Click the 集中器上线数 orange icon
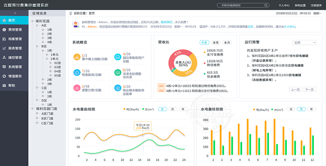 click(x=77, y=57)
